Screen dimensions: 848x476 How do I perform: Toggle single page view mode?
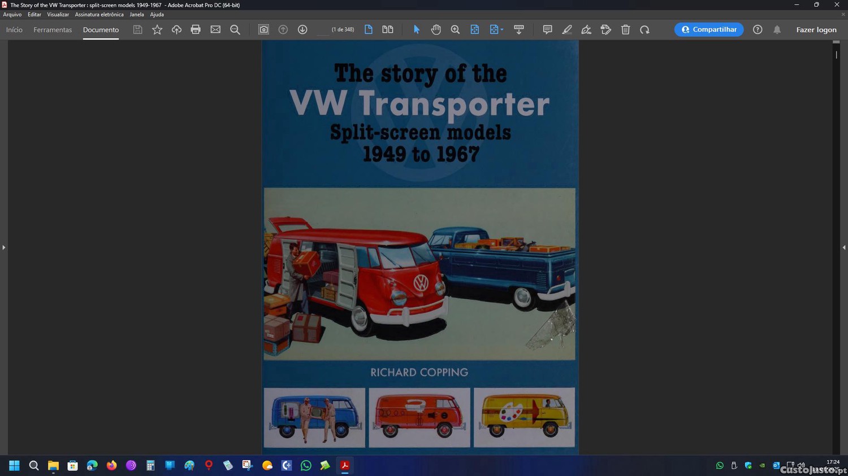tap(369, 29)
